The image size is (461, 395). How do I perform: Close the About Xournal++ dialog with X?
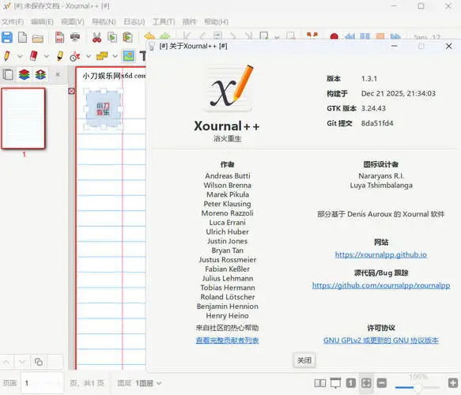(x=448, y=46)
